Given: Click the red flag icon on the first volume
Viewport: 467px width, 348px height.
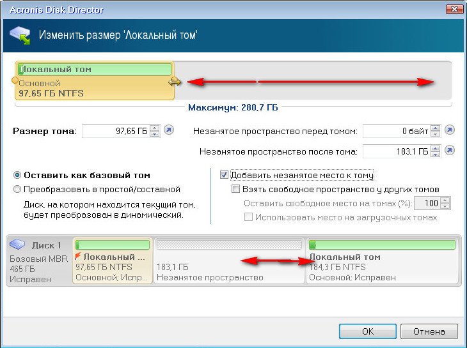Looking at the screenshot, I should [78, 256].
